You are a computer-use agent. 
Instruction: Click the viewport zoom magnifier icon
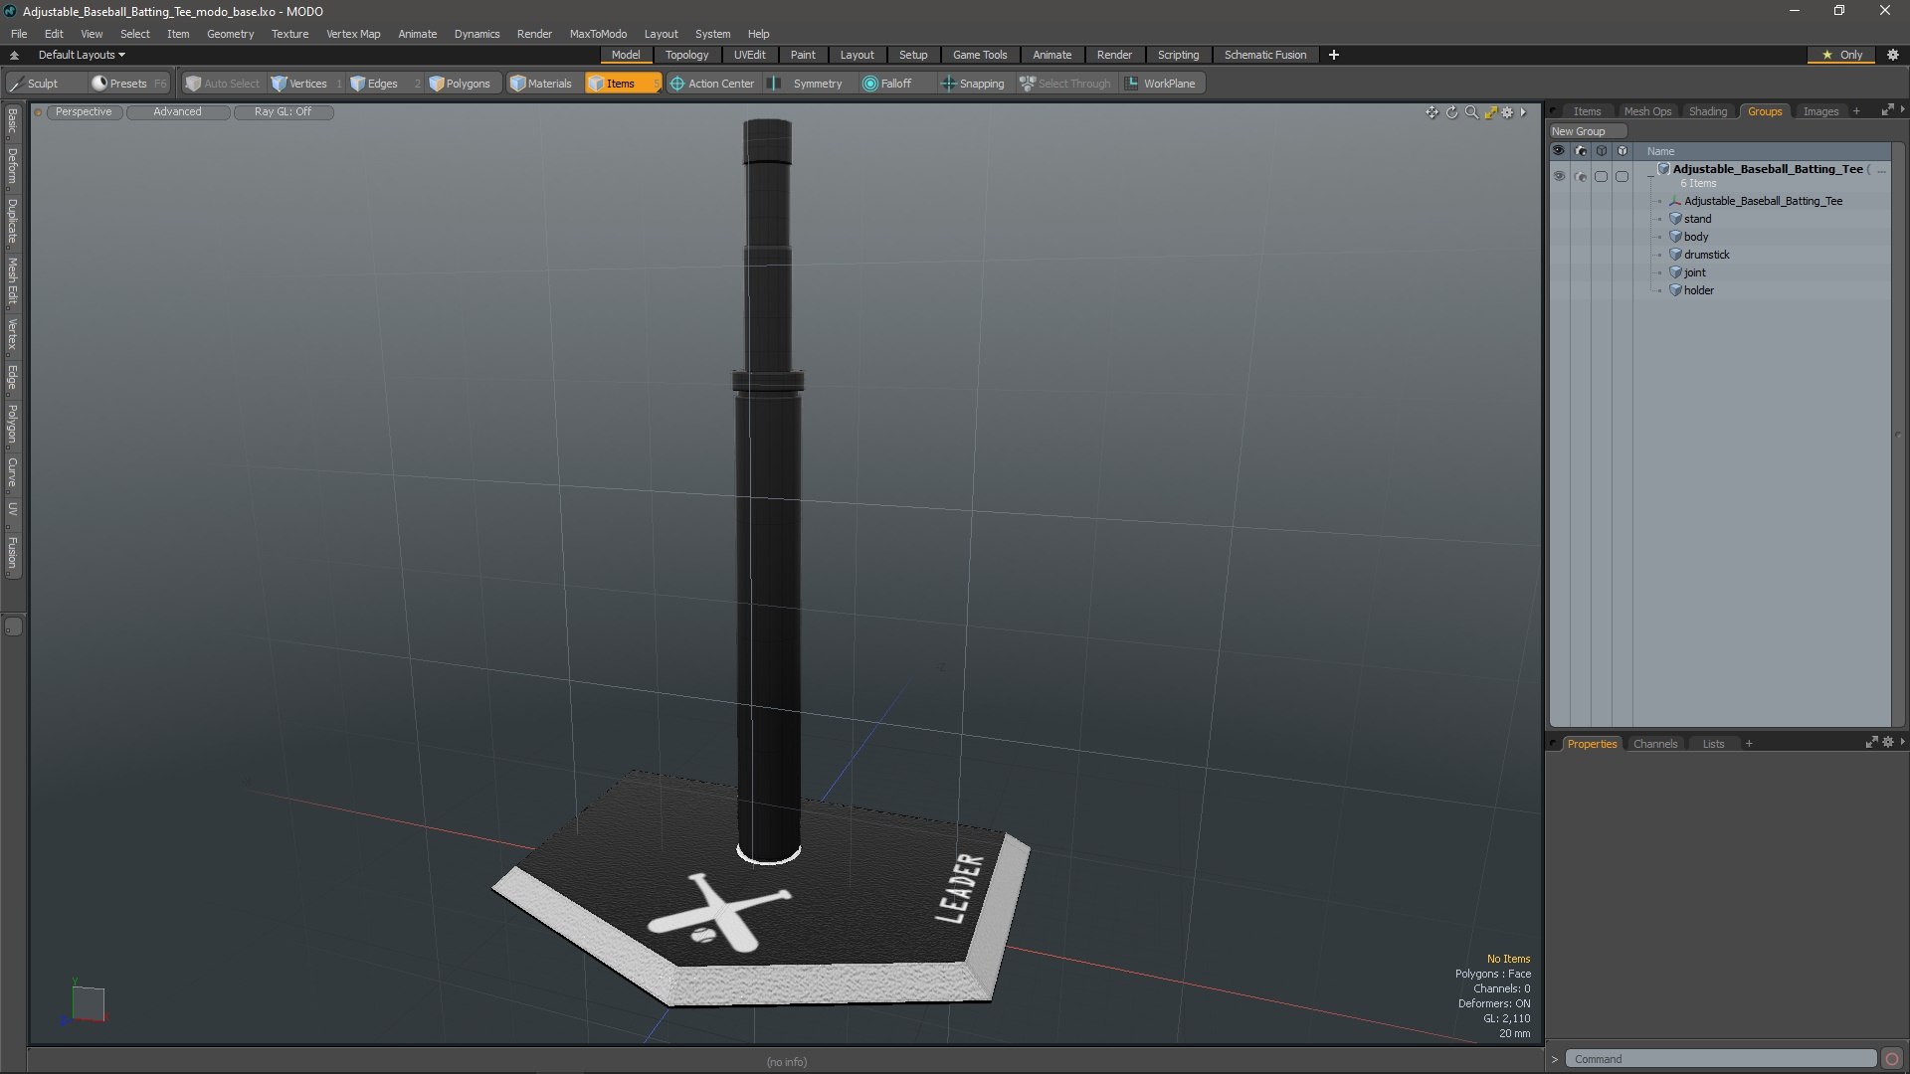point(1471,112)
